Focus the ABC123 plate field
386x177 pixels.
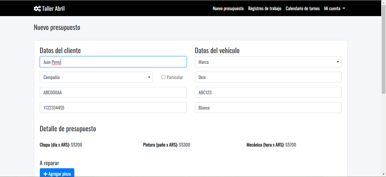(x=268, y=92)
